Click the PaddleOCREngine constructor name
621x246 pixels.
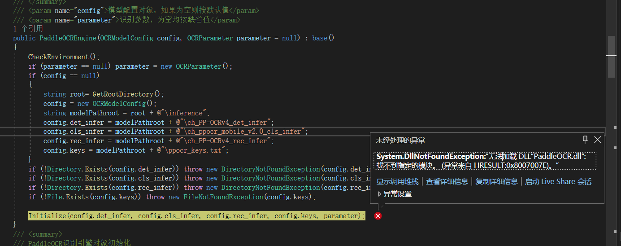(x=68, y=38)
